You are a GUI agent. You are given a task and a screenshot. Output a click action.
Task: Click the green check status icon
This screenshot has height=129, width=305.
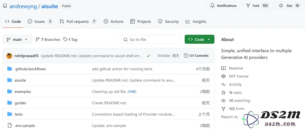pyautogui.click(x=149, y=56)
